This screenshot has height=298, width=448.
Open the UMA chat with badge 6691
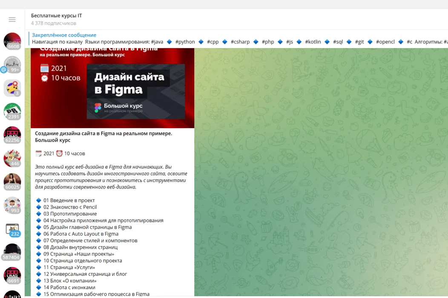[12, 275]
